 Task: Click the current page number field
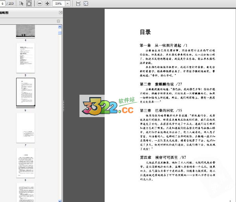coord(2,4)
